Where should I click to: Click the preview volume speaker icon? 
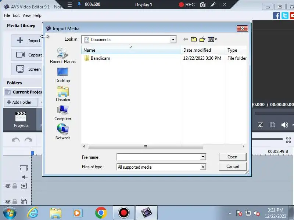point(284,125)
